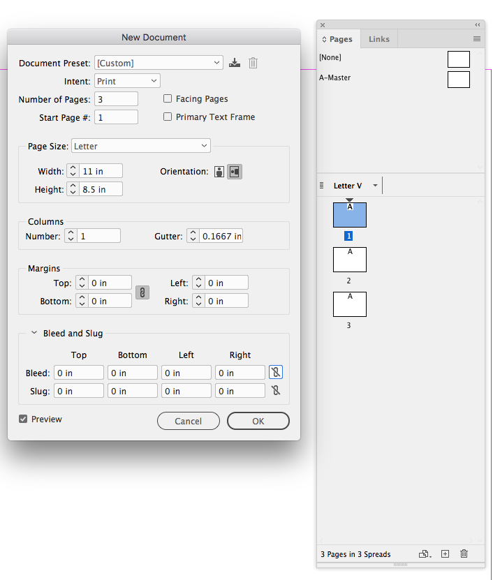Click the Edit Page Size icon in Pages panel
Viewport: 493px width, 580px height.
424,553
